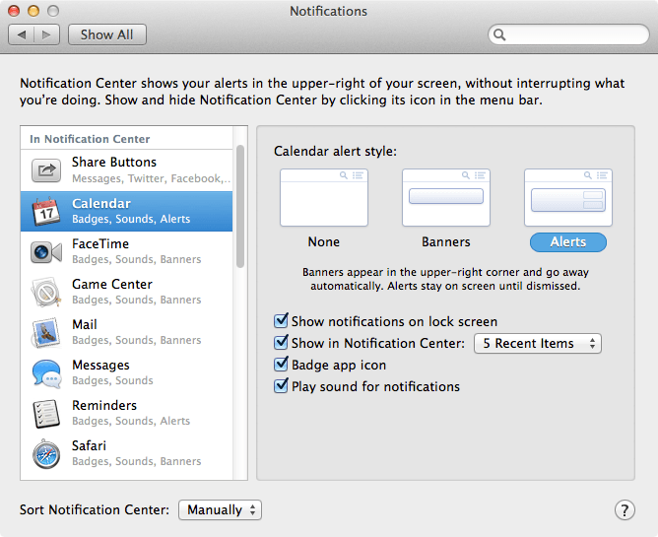Choose the Game Center icon
658x537 pixels.
[x=45, y=292]
